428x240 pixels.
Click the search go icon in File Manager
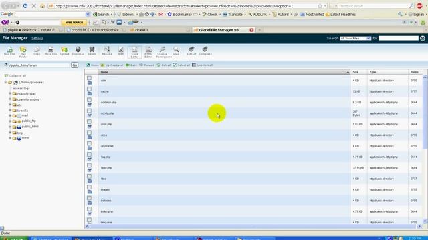(x=423, y=39)
